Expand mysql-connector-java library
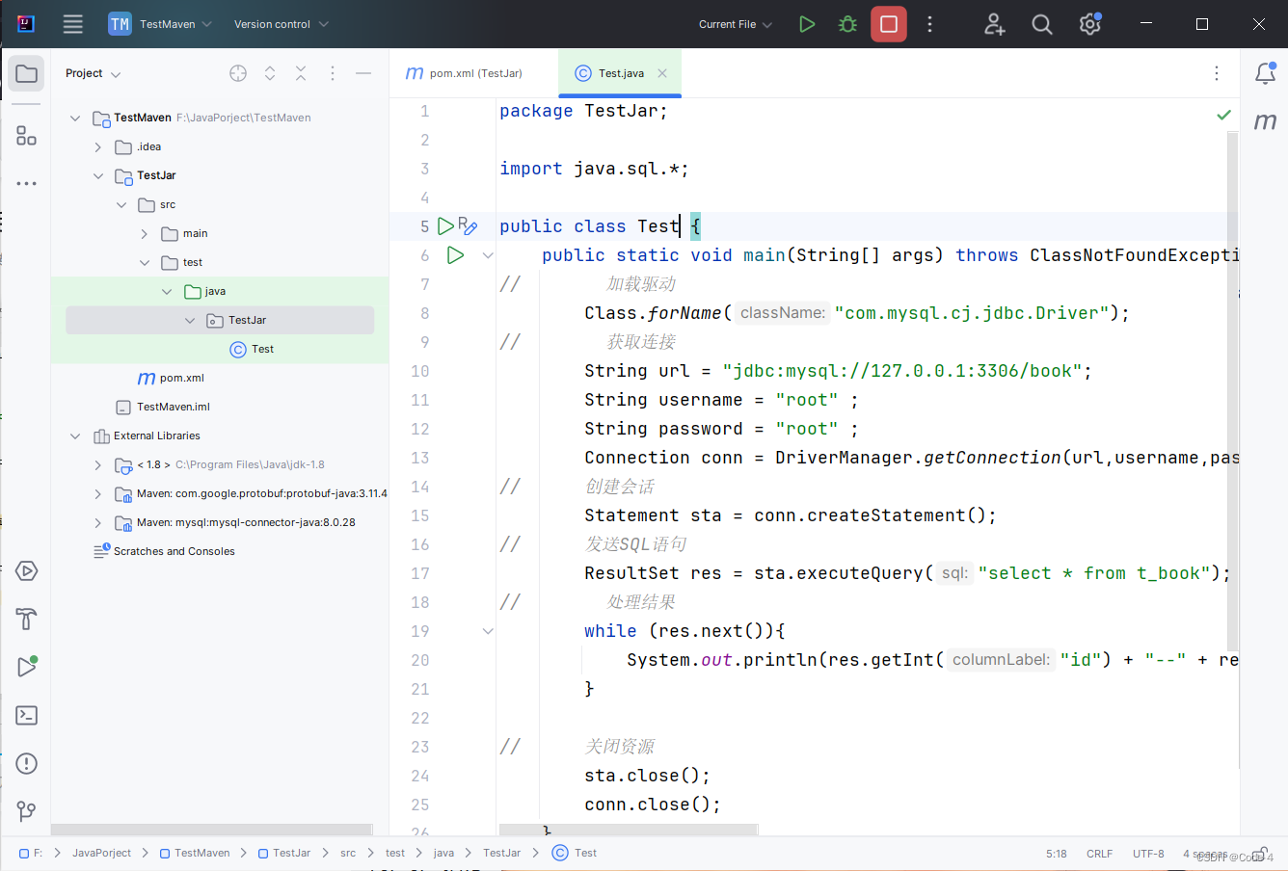This screenshot has height=871, width=1288. (98, 522)
